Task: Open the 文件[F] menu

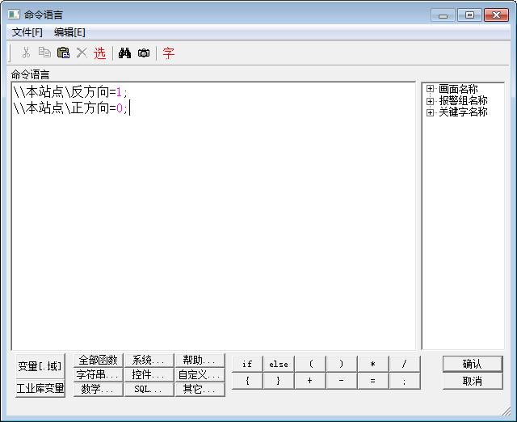Action: (x=27, y=32)
